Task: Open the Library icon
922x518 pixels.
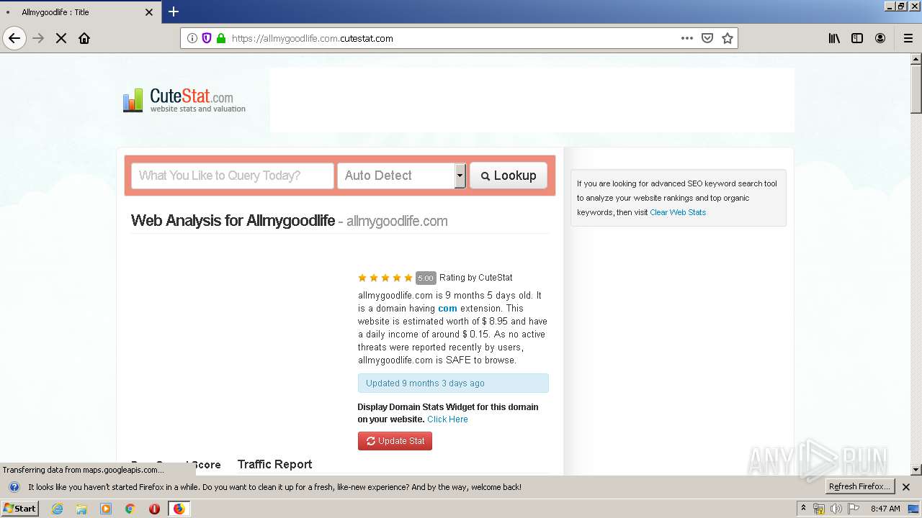Action: (x=834, y=38)
